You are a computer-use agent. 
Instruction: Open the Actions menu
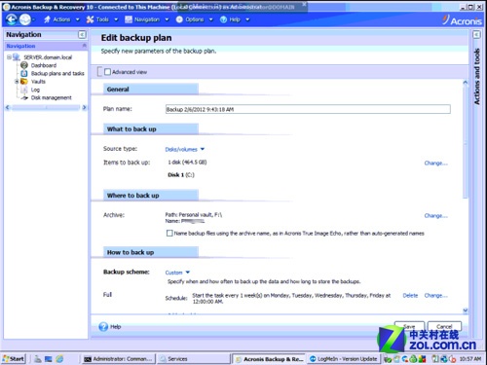[x=61, y=19]
